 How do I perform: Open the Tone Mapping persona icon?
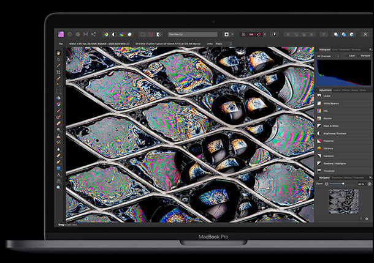pyautogui.click(x=86, y=34)
